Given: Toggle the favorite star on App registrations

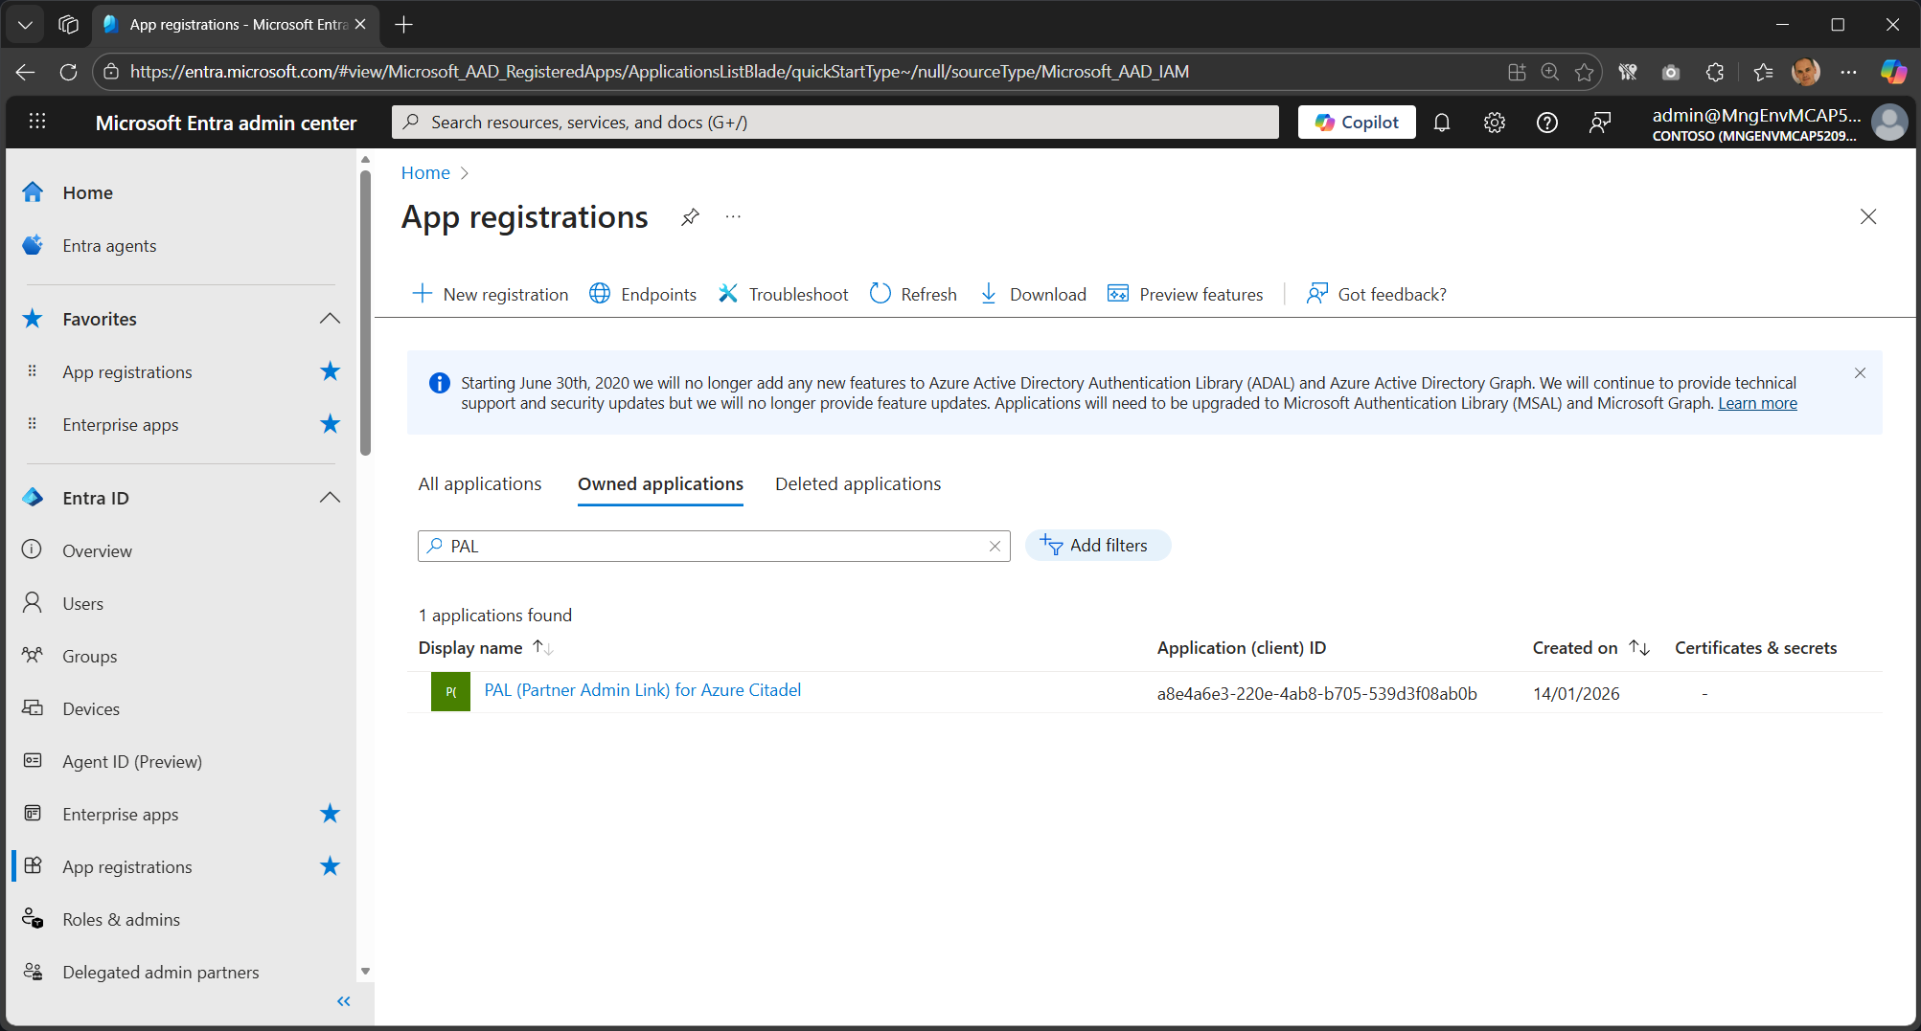Looking at the screenshot, I should point(330,371).
